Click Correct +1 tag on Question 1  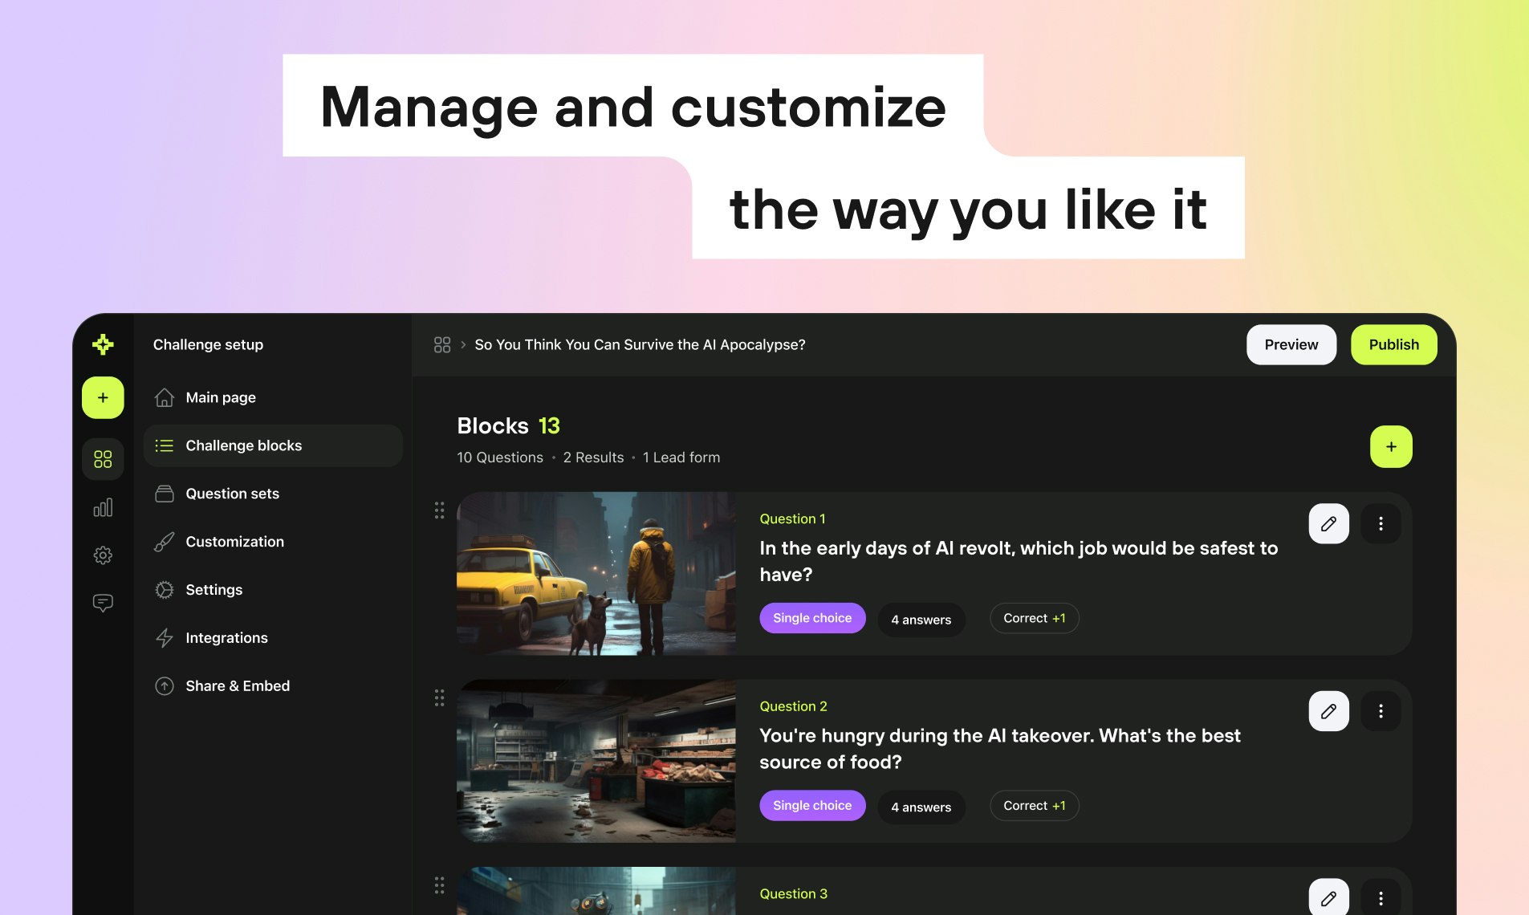[1035, 618]
